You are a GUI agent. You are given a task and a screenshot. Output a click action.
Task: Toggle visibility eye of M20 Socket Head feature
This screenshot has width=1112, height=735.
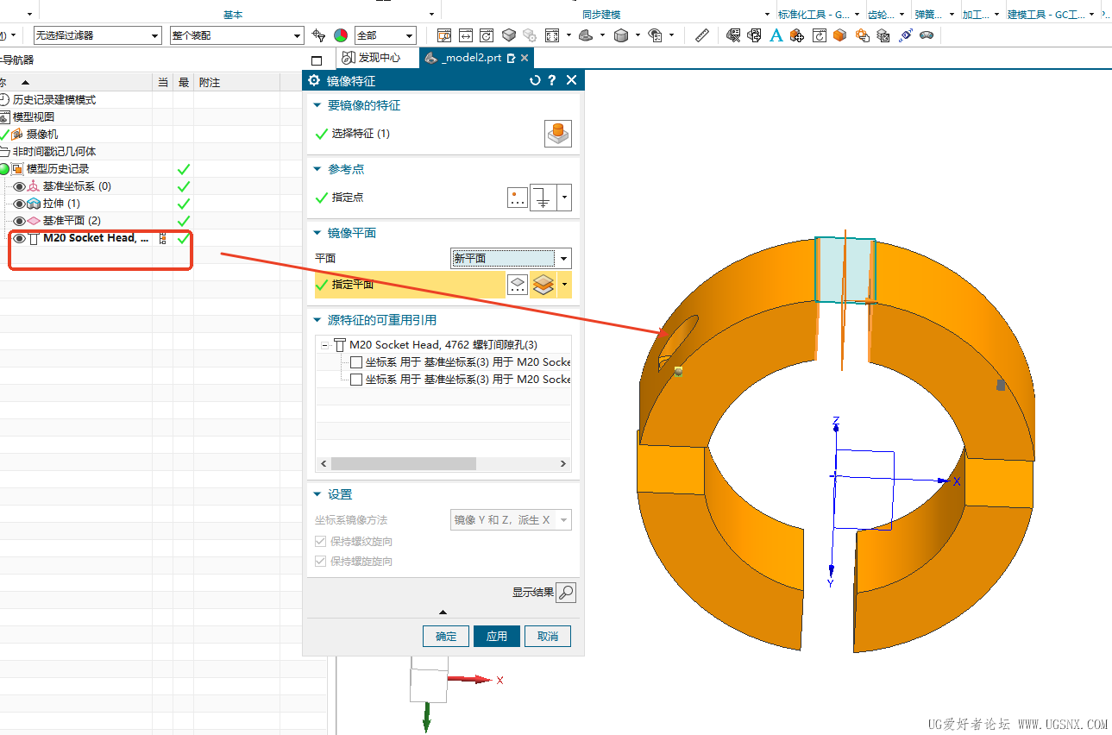click(x=19, y=238)
